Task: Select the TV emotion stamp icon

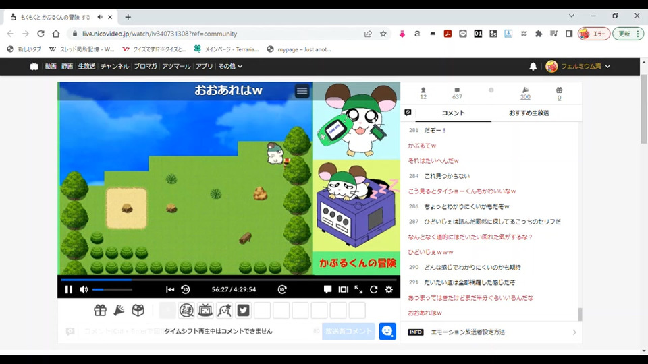Action: point(205,310)
